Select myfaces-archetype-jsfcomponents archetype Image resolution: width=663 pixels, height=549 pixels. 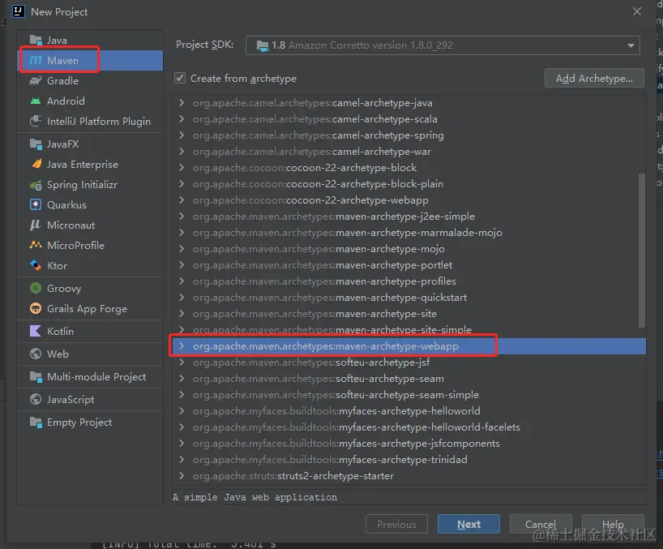[x=408, y=444]
